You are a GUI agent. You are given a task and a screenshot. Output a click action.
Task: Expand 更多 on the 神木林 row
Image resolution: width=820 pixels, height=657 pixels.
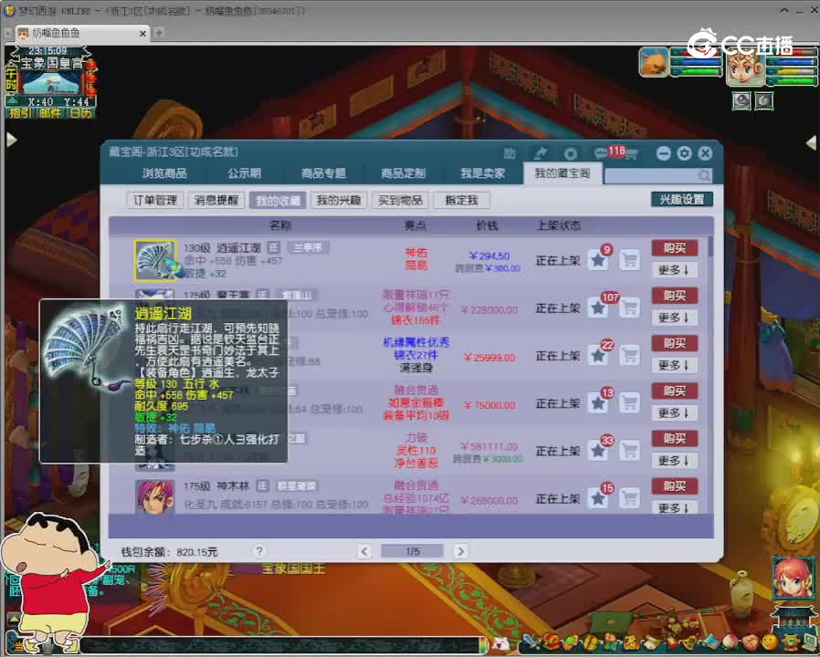tap(675, 507)
